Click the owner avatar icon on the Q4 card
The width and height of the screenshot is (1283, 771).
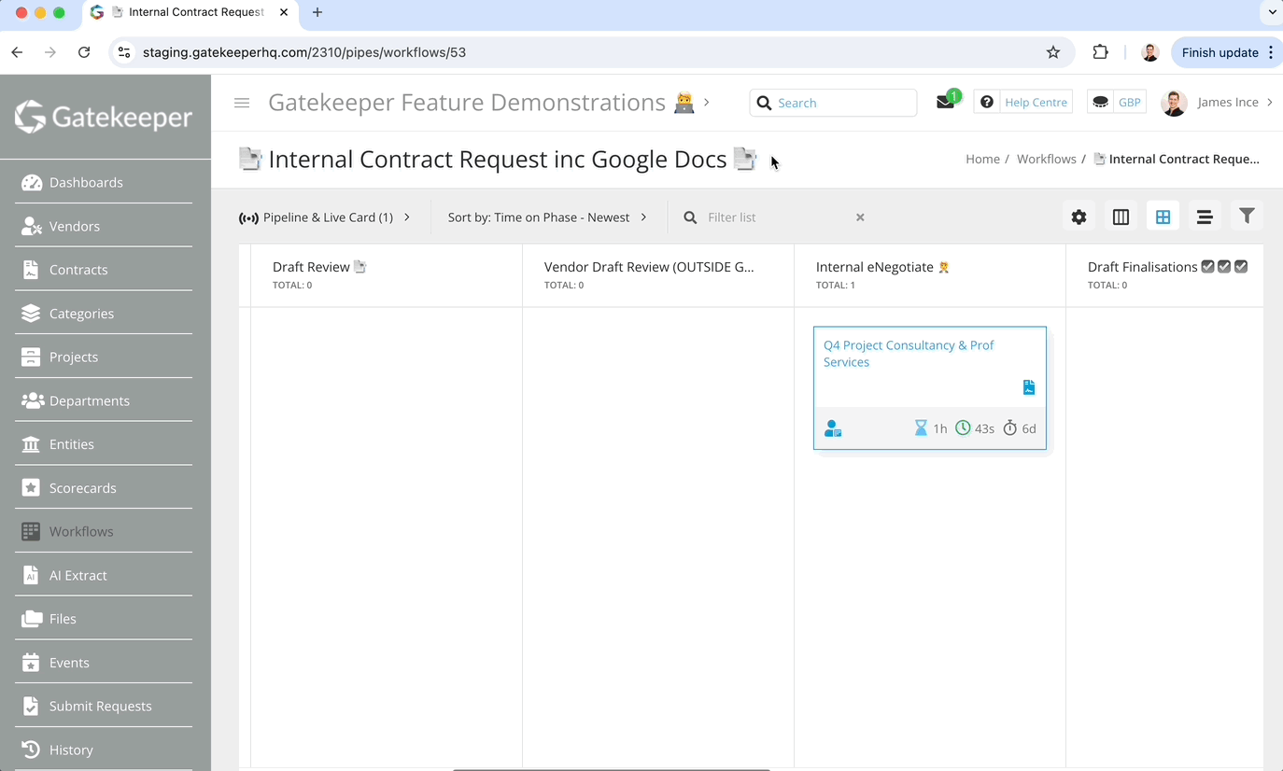pos(832,428)
